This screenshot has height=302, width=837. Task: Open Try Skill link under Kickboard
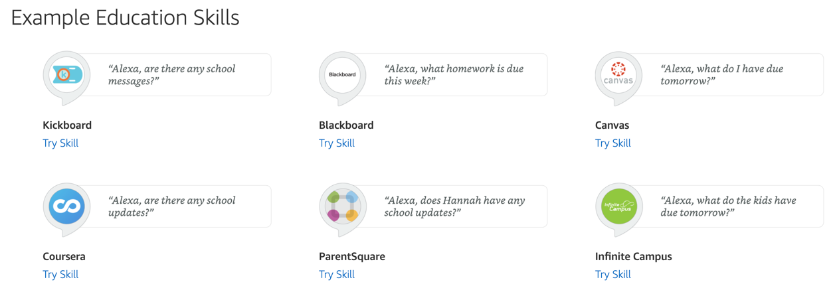(60, 143)
